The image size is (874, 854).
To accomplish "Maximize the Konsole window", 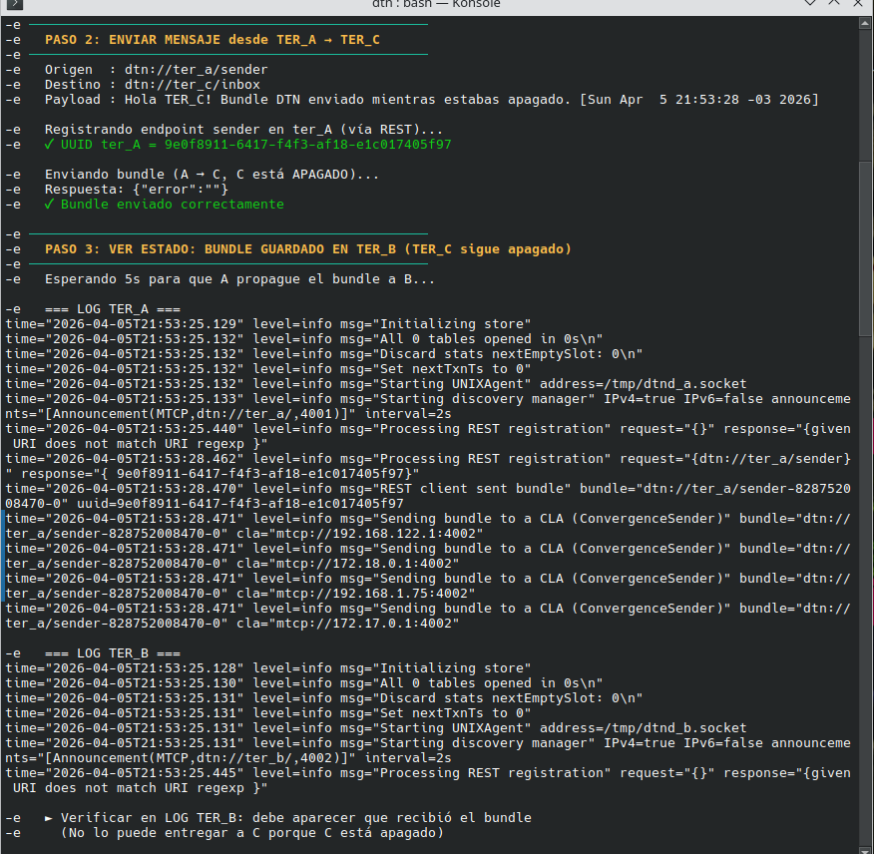I will [x=836, y=4].
